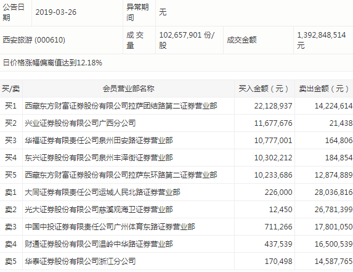Select the 买1 row label

[x=11, y=105]
